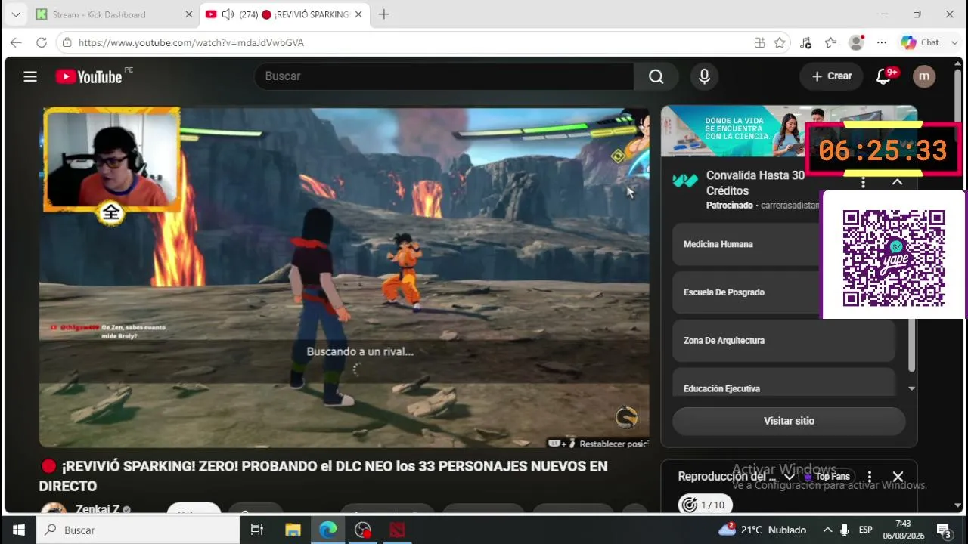Open the Edge profile icon
The width and height of the screenshot is (968, 544).
pyautogui.click(x=856, y=43)
